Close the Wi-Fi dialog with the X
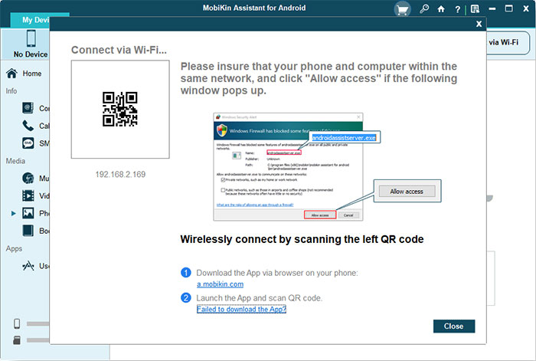 pyautogui.click(x=479, y=24)
